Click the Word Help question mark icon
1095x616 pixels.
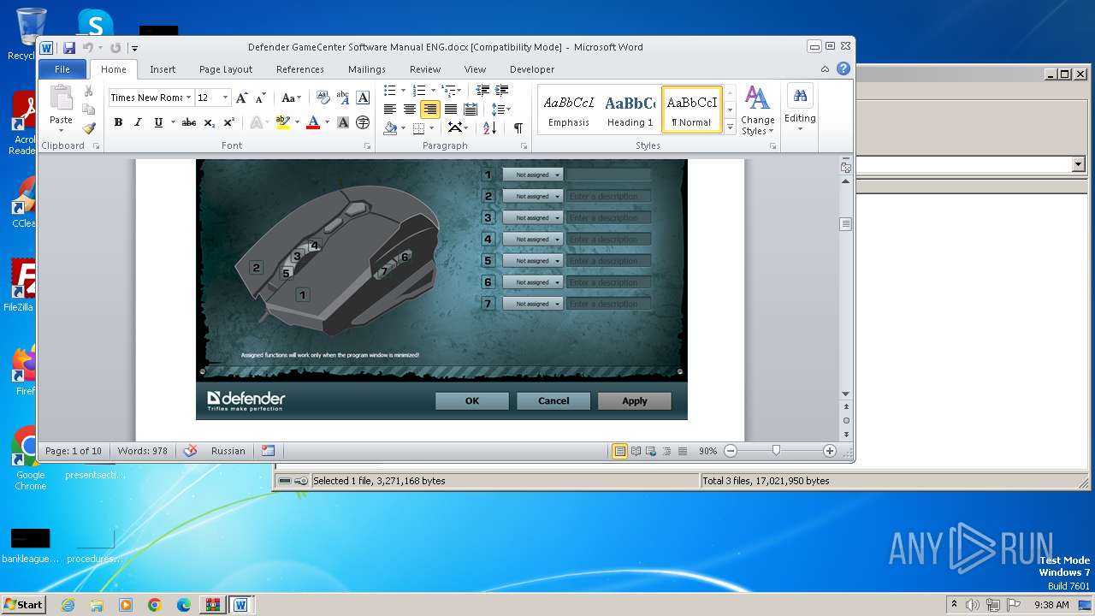843,69
